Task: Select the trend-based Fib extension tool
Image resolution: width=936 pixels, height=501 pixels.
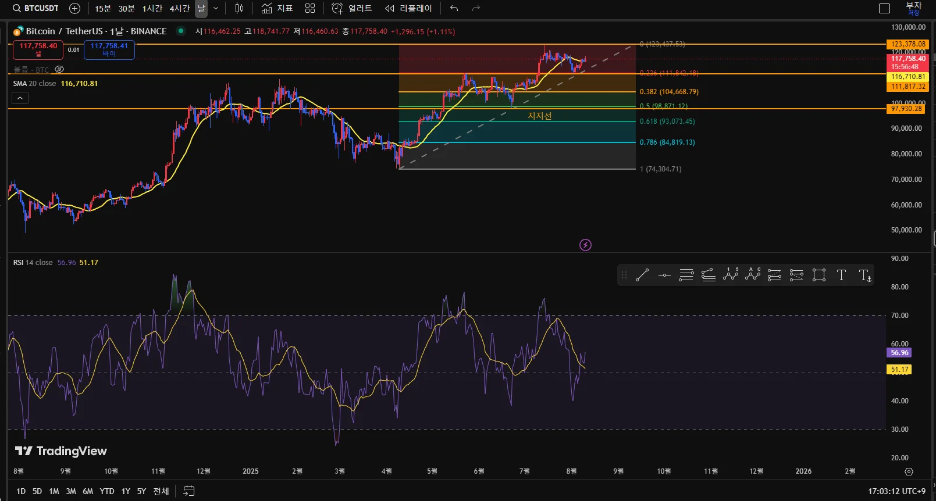Action: (x=709, y=275)
